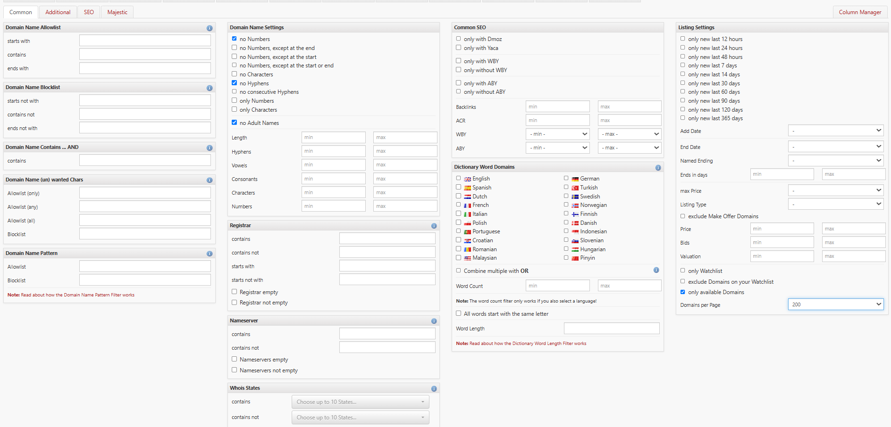Screen dimensions: 891x427
Task: Enable the English dictionary language checkbox
Action: pos(458,178)
